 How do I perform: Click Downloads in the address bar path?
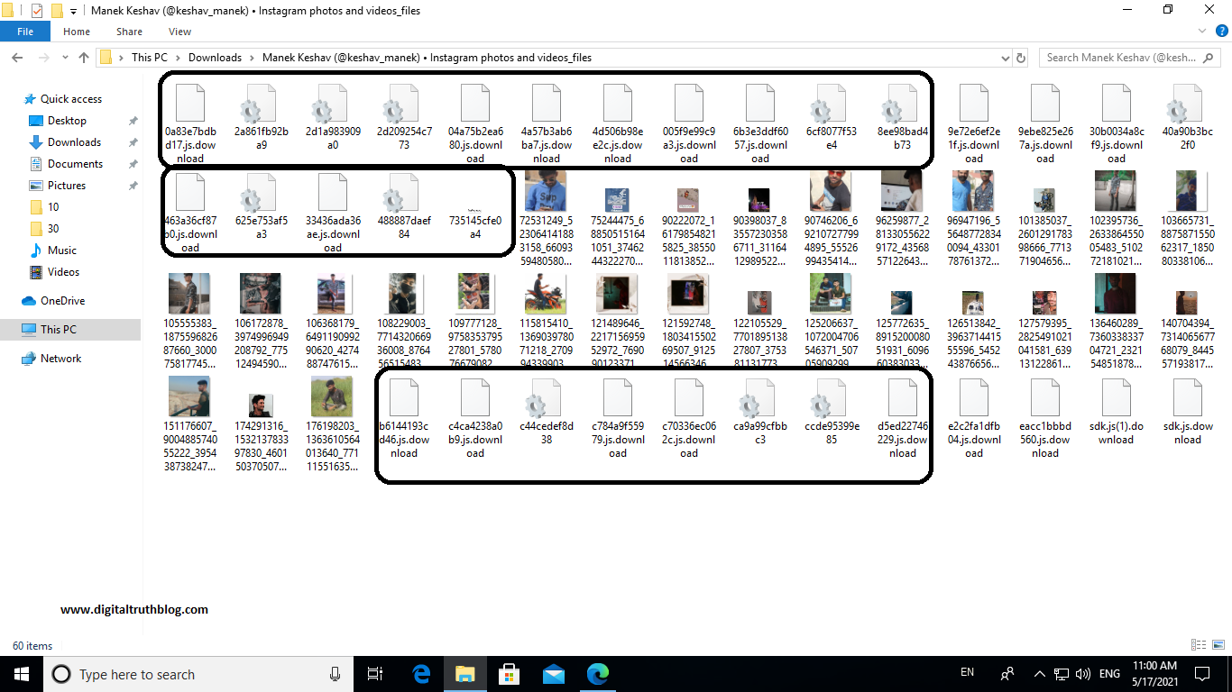click(215, 58)
